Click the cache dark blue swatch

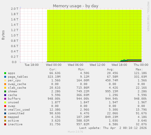pyautogui.click(x=5, y=95)
